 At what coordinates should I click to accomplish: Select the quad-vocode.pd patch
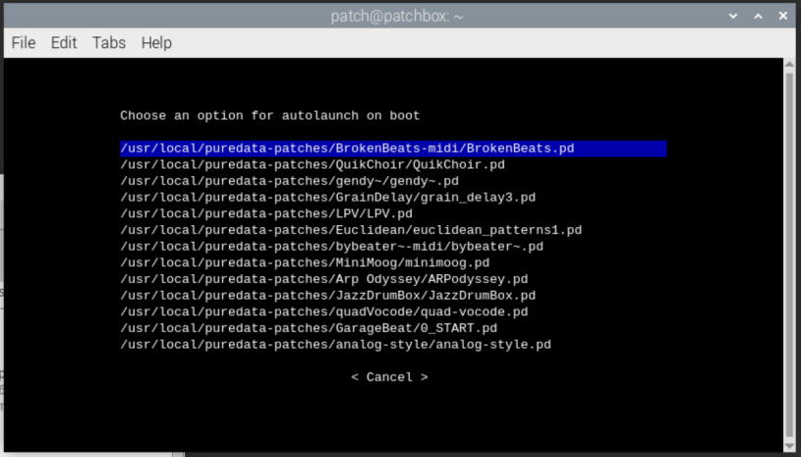(x=323, y=312)
